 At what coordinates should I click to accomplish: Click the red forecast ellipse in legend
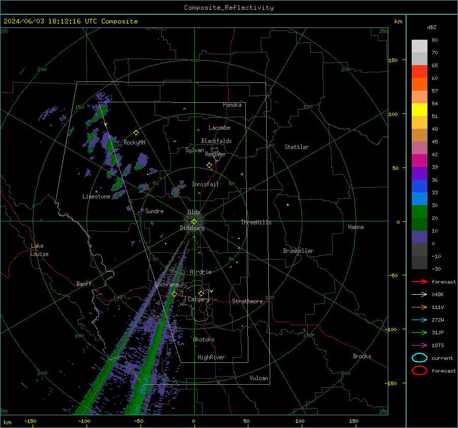point(419,370)
